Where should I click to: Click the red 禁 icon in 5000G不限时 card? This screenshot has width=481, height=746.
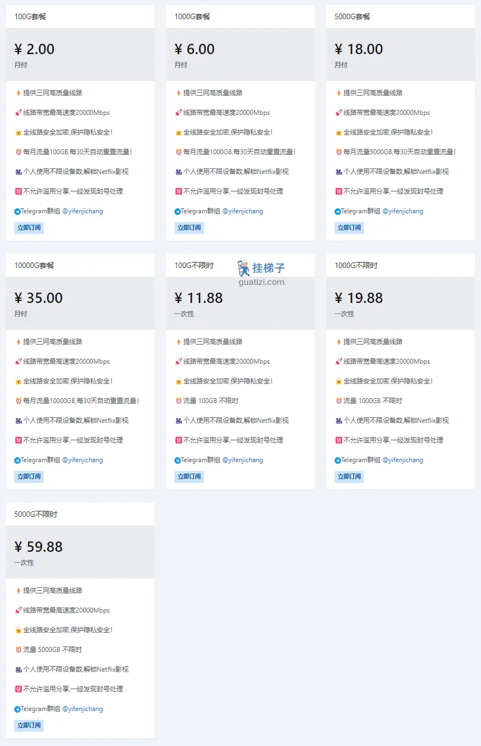click(18, 689)
